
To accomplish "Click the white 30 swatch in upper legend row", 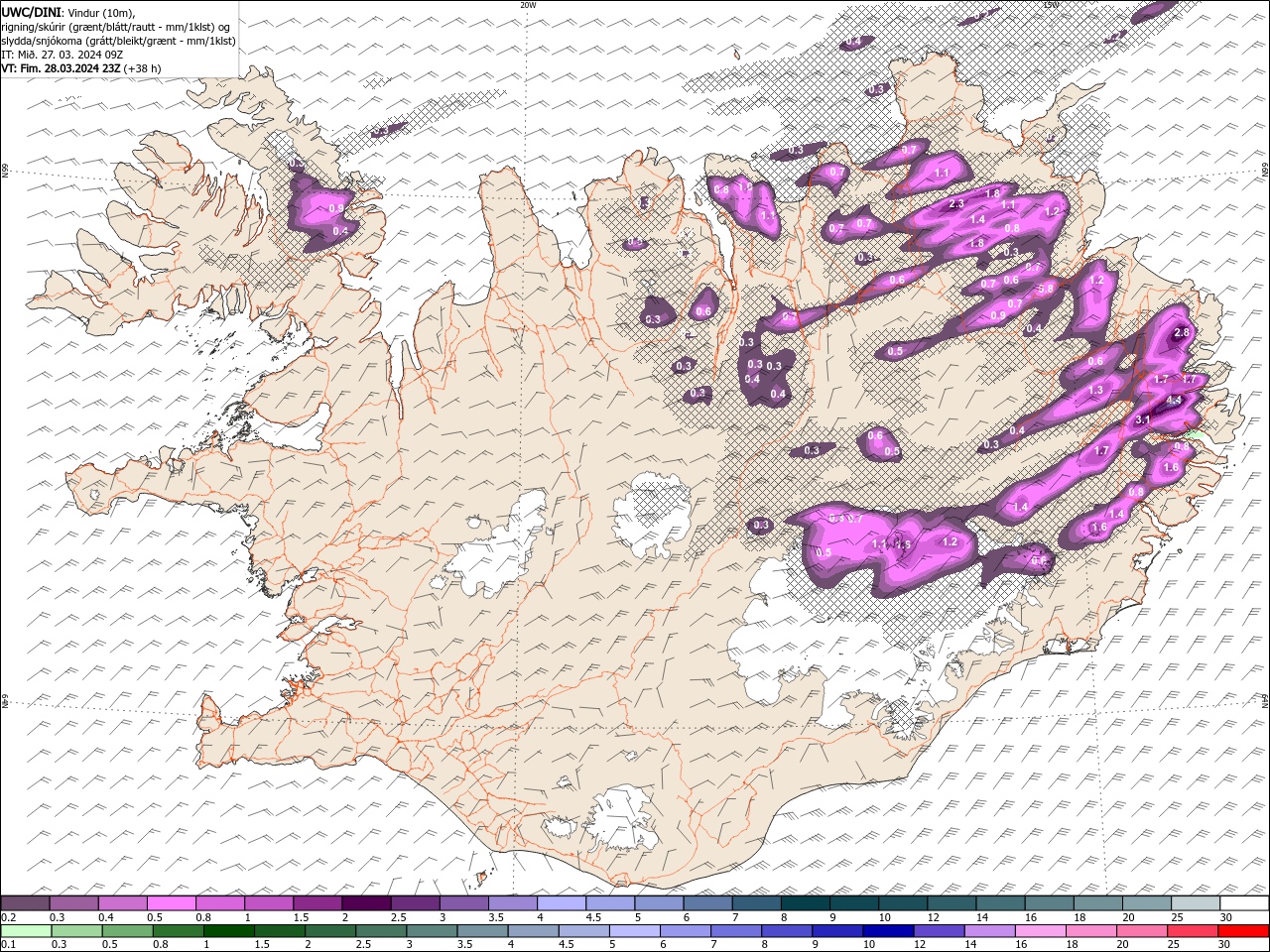I will 1244,902.
